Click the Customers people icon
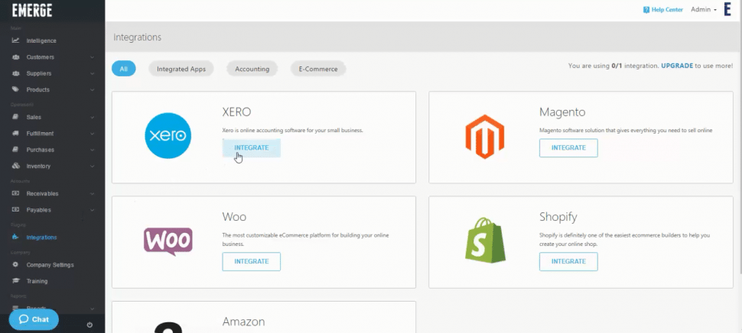742x333 pixels. coord(15,57)
